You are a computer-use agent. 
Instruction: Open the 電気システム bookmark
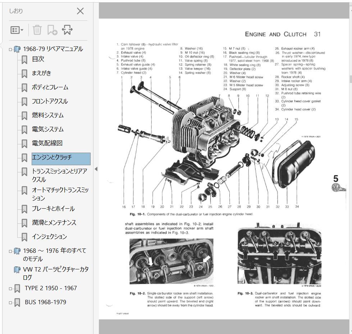pos(47,129)
